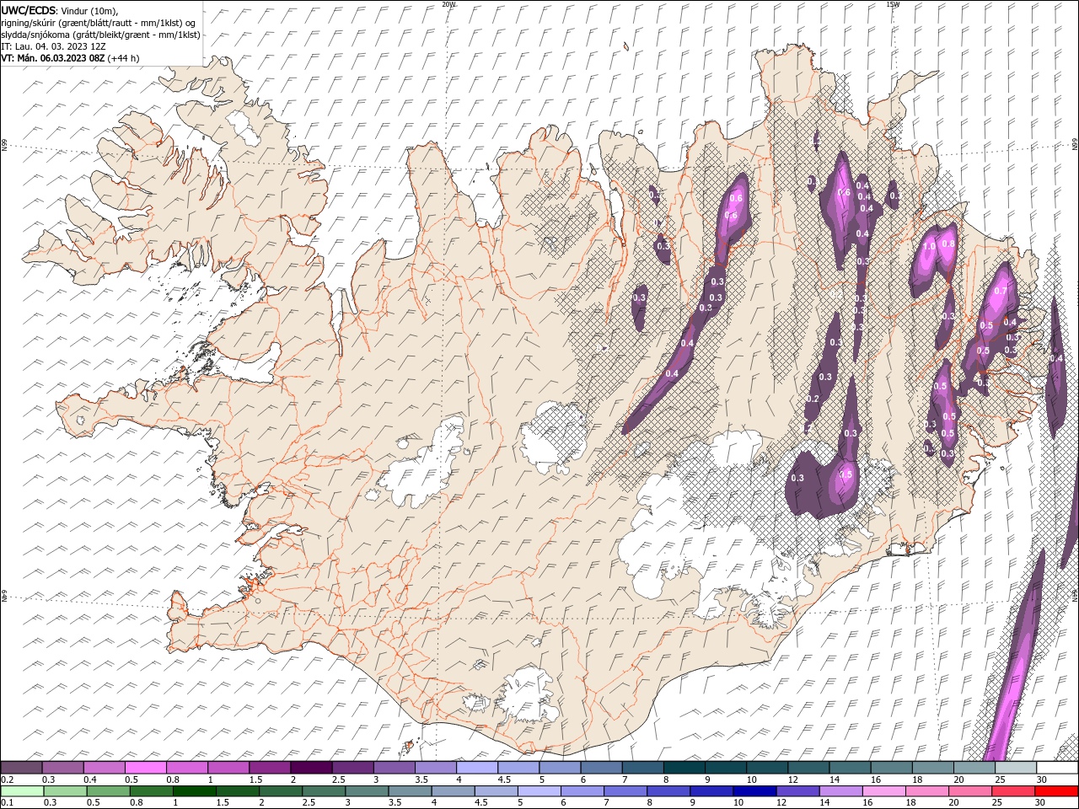Click the 'UWC/ECDS' title text
Viewport: 1079px width, 809px height.
[29, 10]
